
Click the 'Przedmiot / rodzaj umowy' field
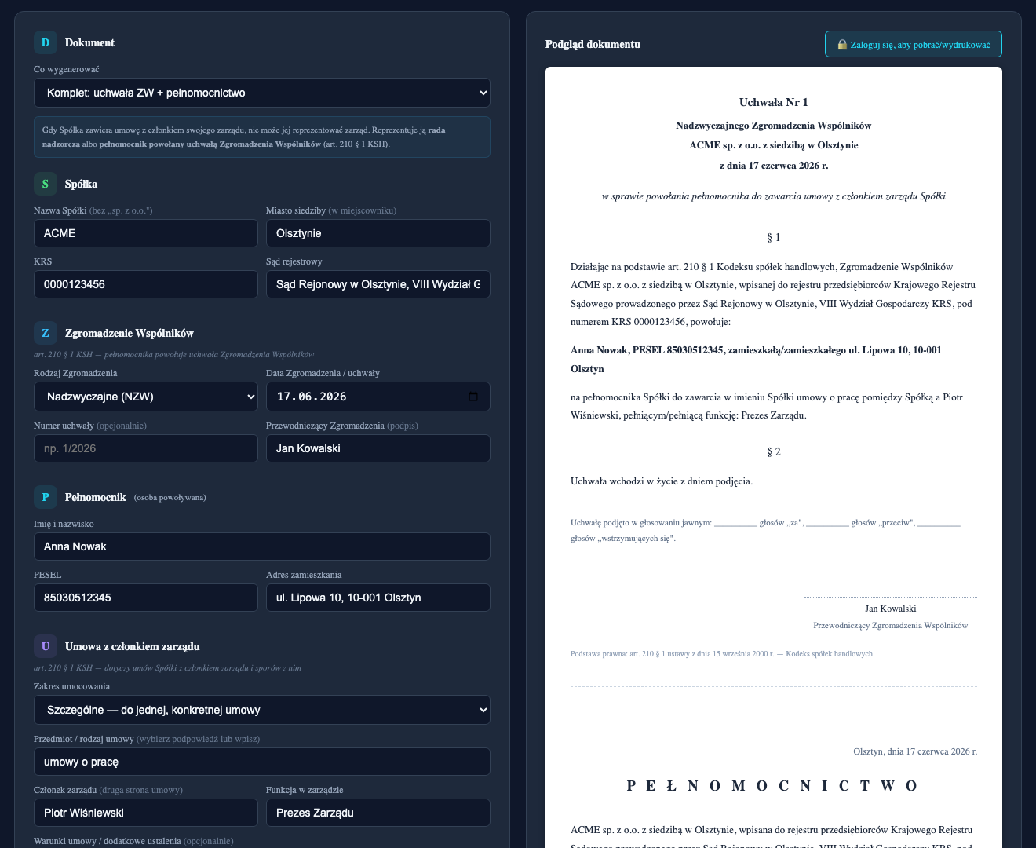tap(262, 762)
